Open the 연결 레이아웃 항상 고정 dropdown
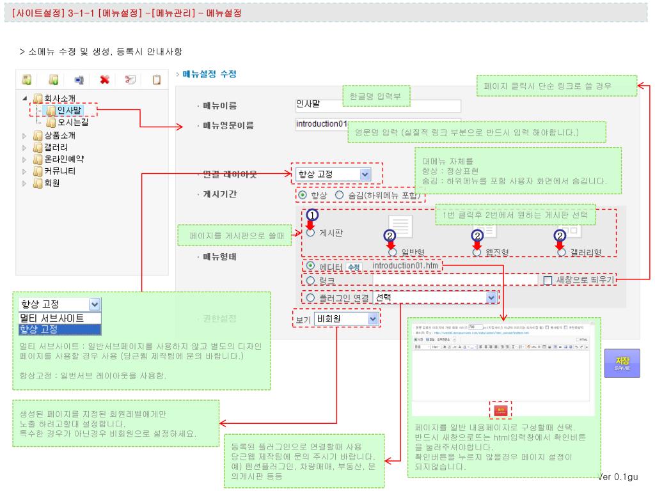 (x=333, y=174)
